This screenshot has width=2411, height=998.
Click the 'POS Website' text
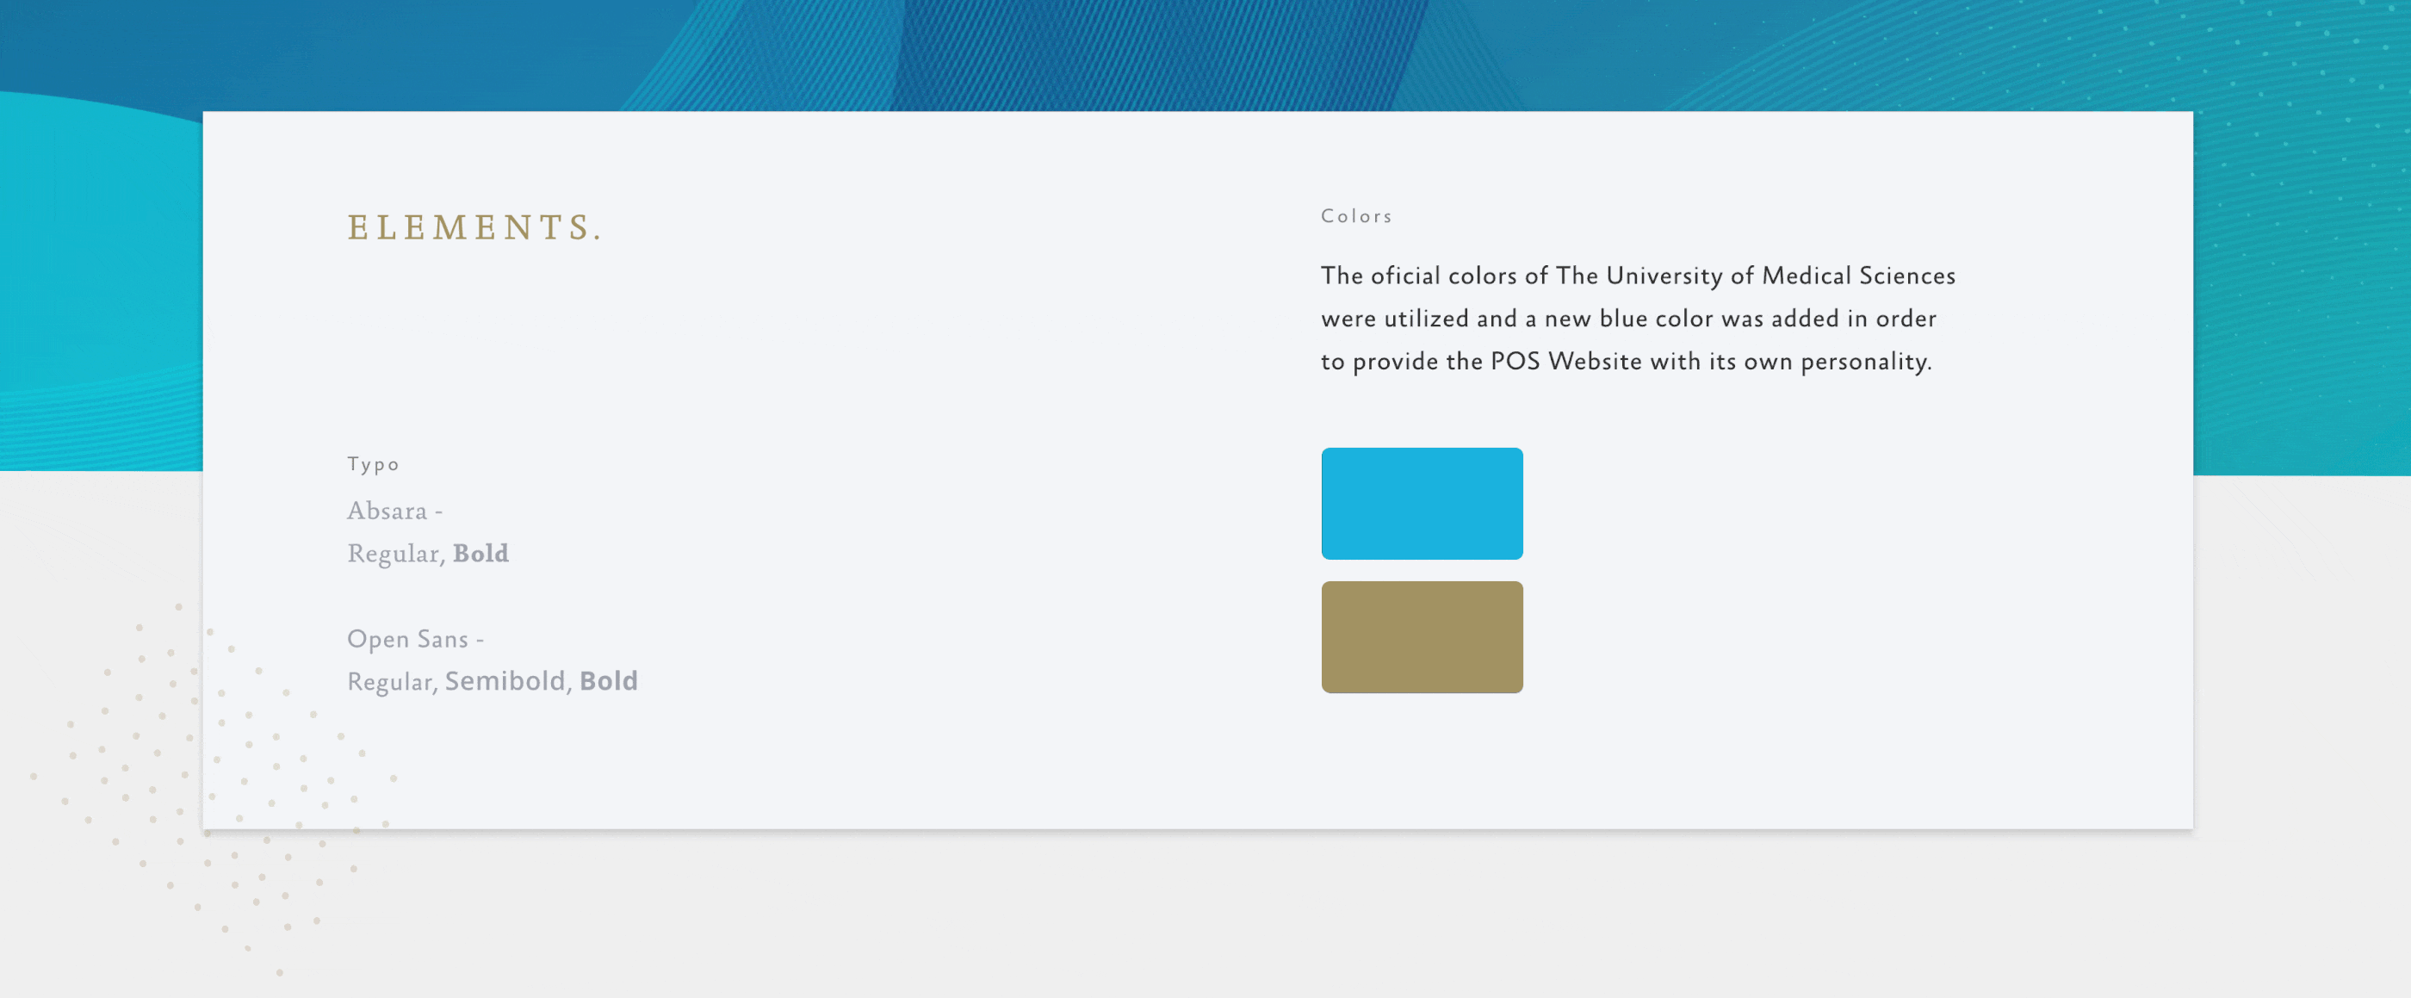1565,362
